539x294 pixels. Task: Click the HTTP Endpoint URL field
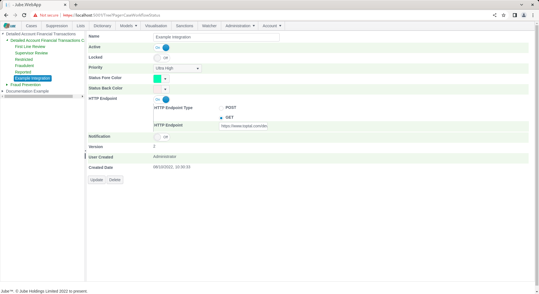(x=243, y=126)
